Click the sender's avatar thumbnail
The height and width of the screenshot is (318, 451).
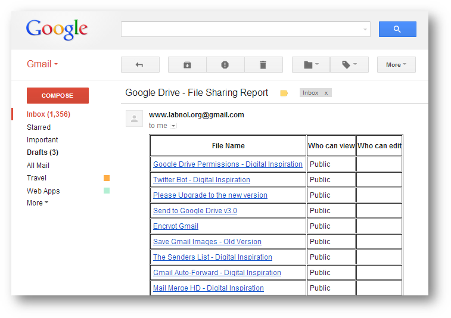(134, 119)
